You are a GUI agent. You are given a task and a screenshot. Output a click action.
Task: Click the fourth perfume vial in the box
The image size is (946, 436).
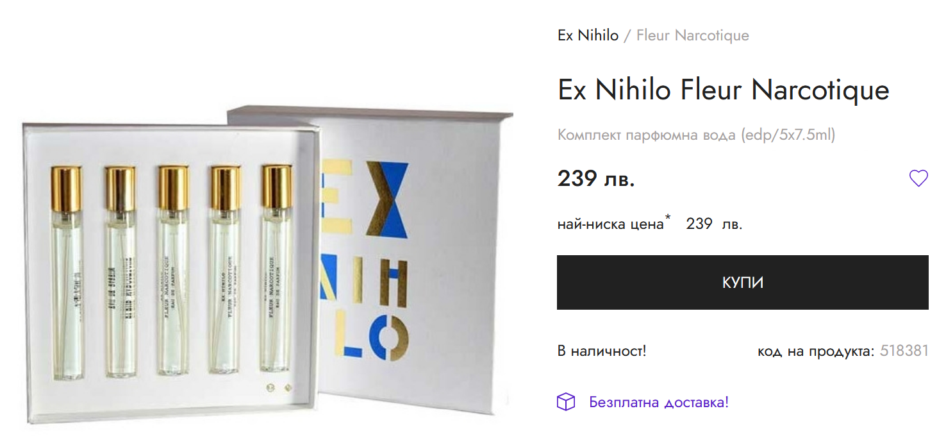pos(226,269)
